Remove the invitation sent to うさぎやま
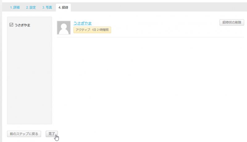This screenshot has height=142, width=247. [232, 22]
